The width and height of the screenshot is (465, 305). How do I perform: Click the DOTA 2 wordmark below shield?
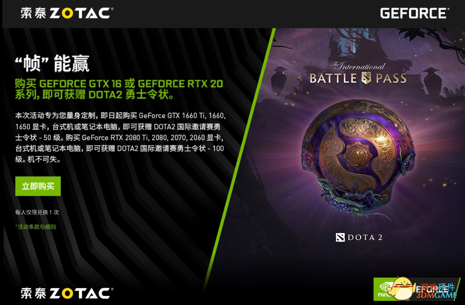click(x=365, y=237)
